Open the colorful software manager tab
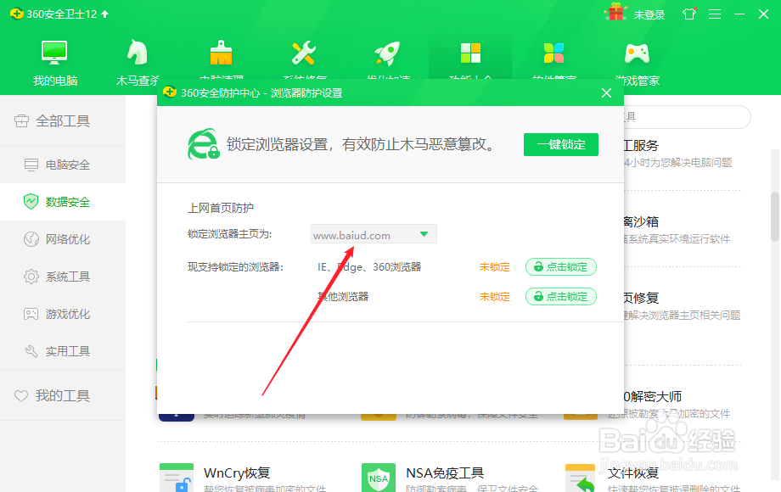 click(x=553, y=59)
